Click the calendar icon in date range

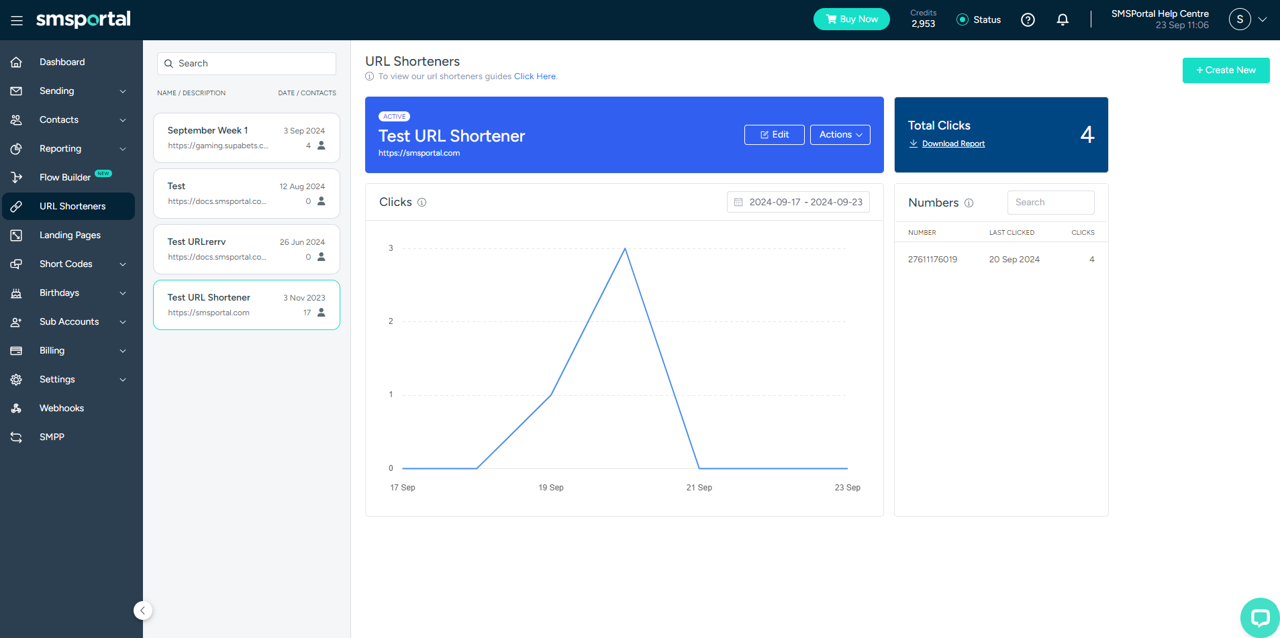click(x=738, y=203)
